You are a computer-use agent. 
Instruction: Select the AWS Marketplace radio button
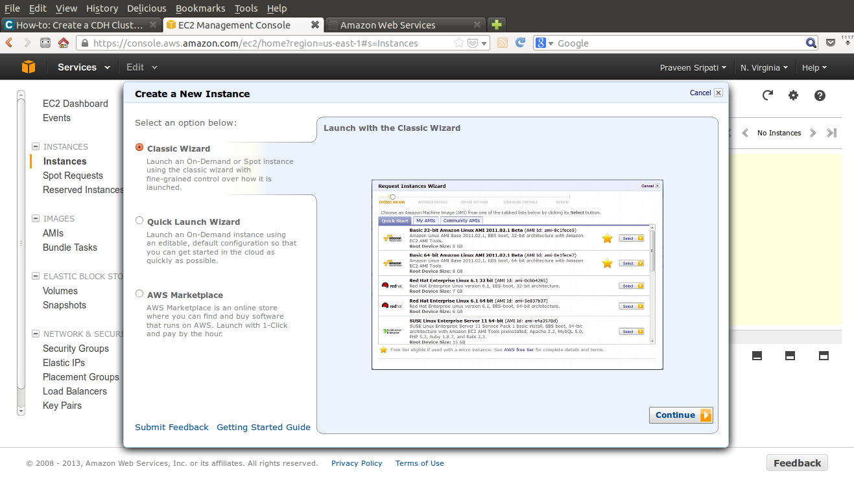tap(139, 293)
